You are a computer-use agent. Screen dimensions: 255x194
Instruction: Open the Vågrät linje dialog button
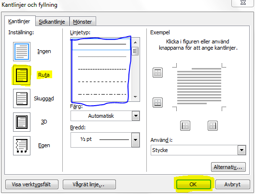tap(89, 184)
